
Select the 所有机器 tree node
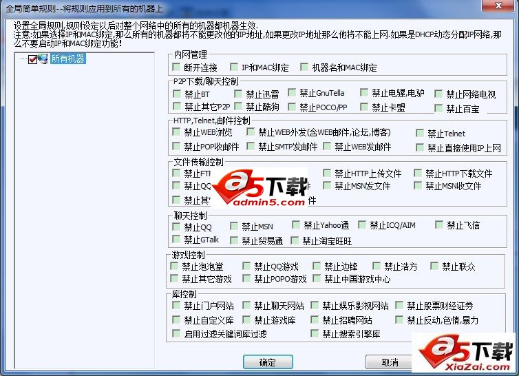[68, 59]
